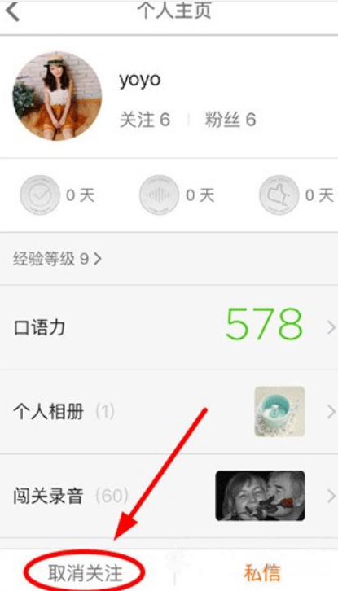Tap the chevron in 闯关录音 row
Viewport: 338px width, 591px height.
pyautogui.click(x=331, y=496)
